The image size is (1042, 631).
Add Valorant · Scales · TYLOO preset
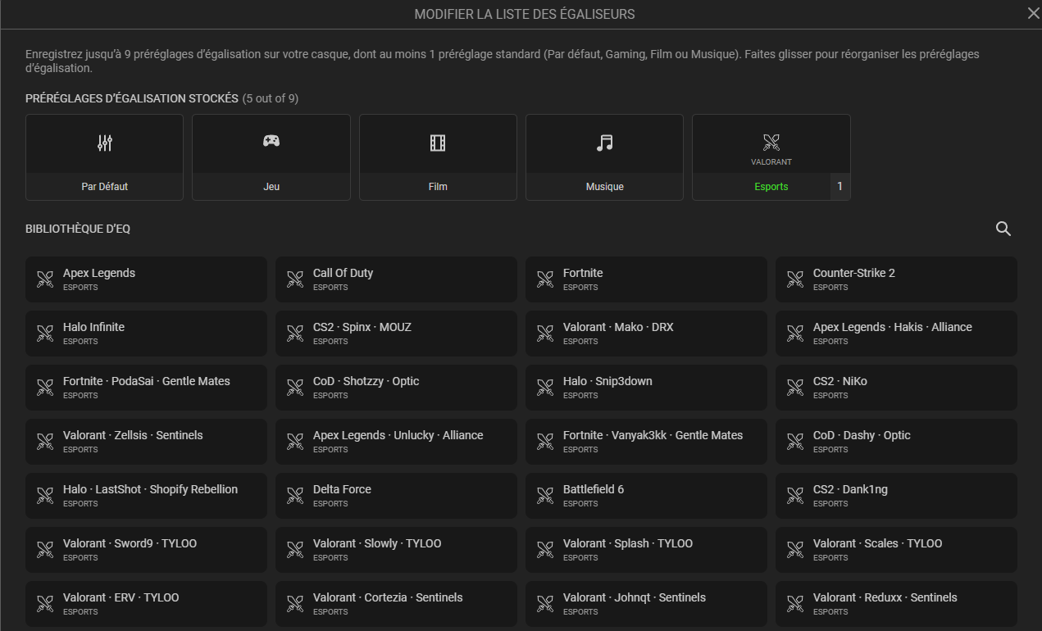[896, 550]
